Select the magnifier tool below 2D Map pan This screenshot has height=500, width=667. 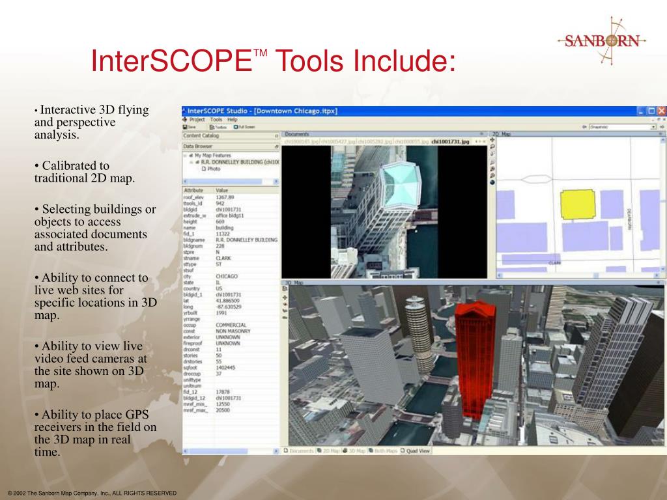click(492, 146)
